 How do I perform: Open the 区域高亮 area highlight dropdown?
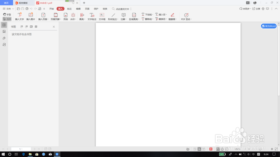134,16
